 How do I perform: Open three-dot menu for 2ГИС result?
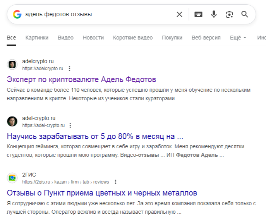pos(115,182)
